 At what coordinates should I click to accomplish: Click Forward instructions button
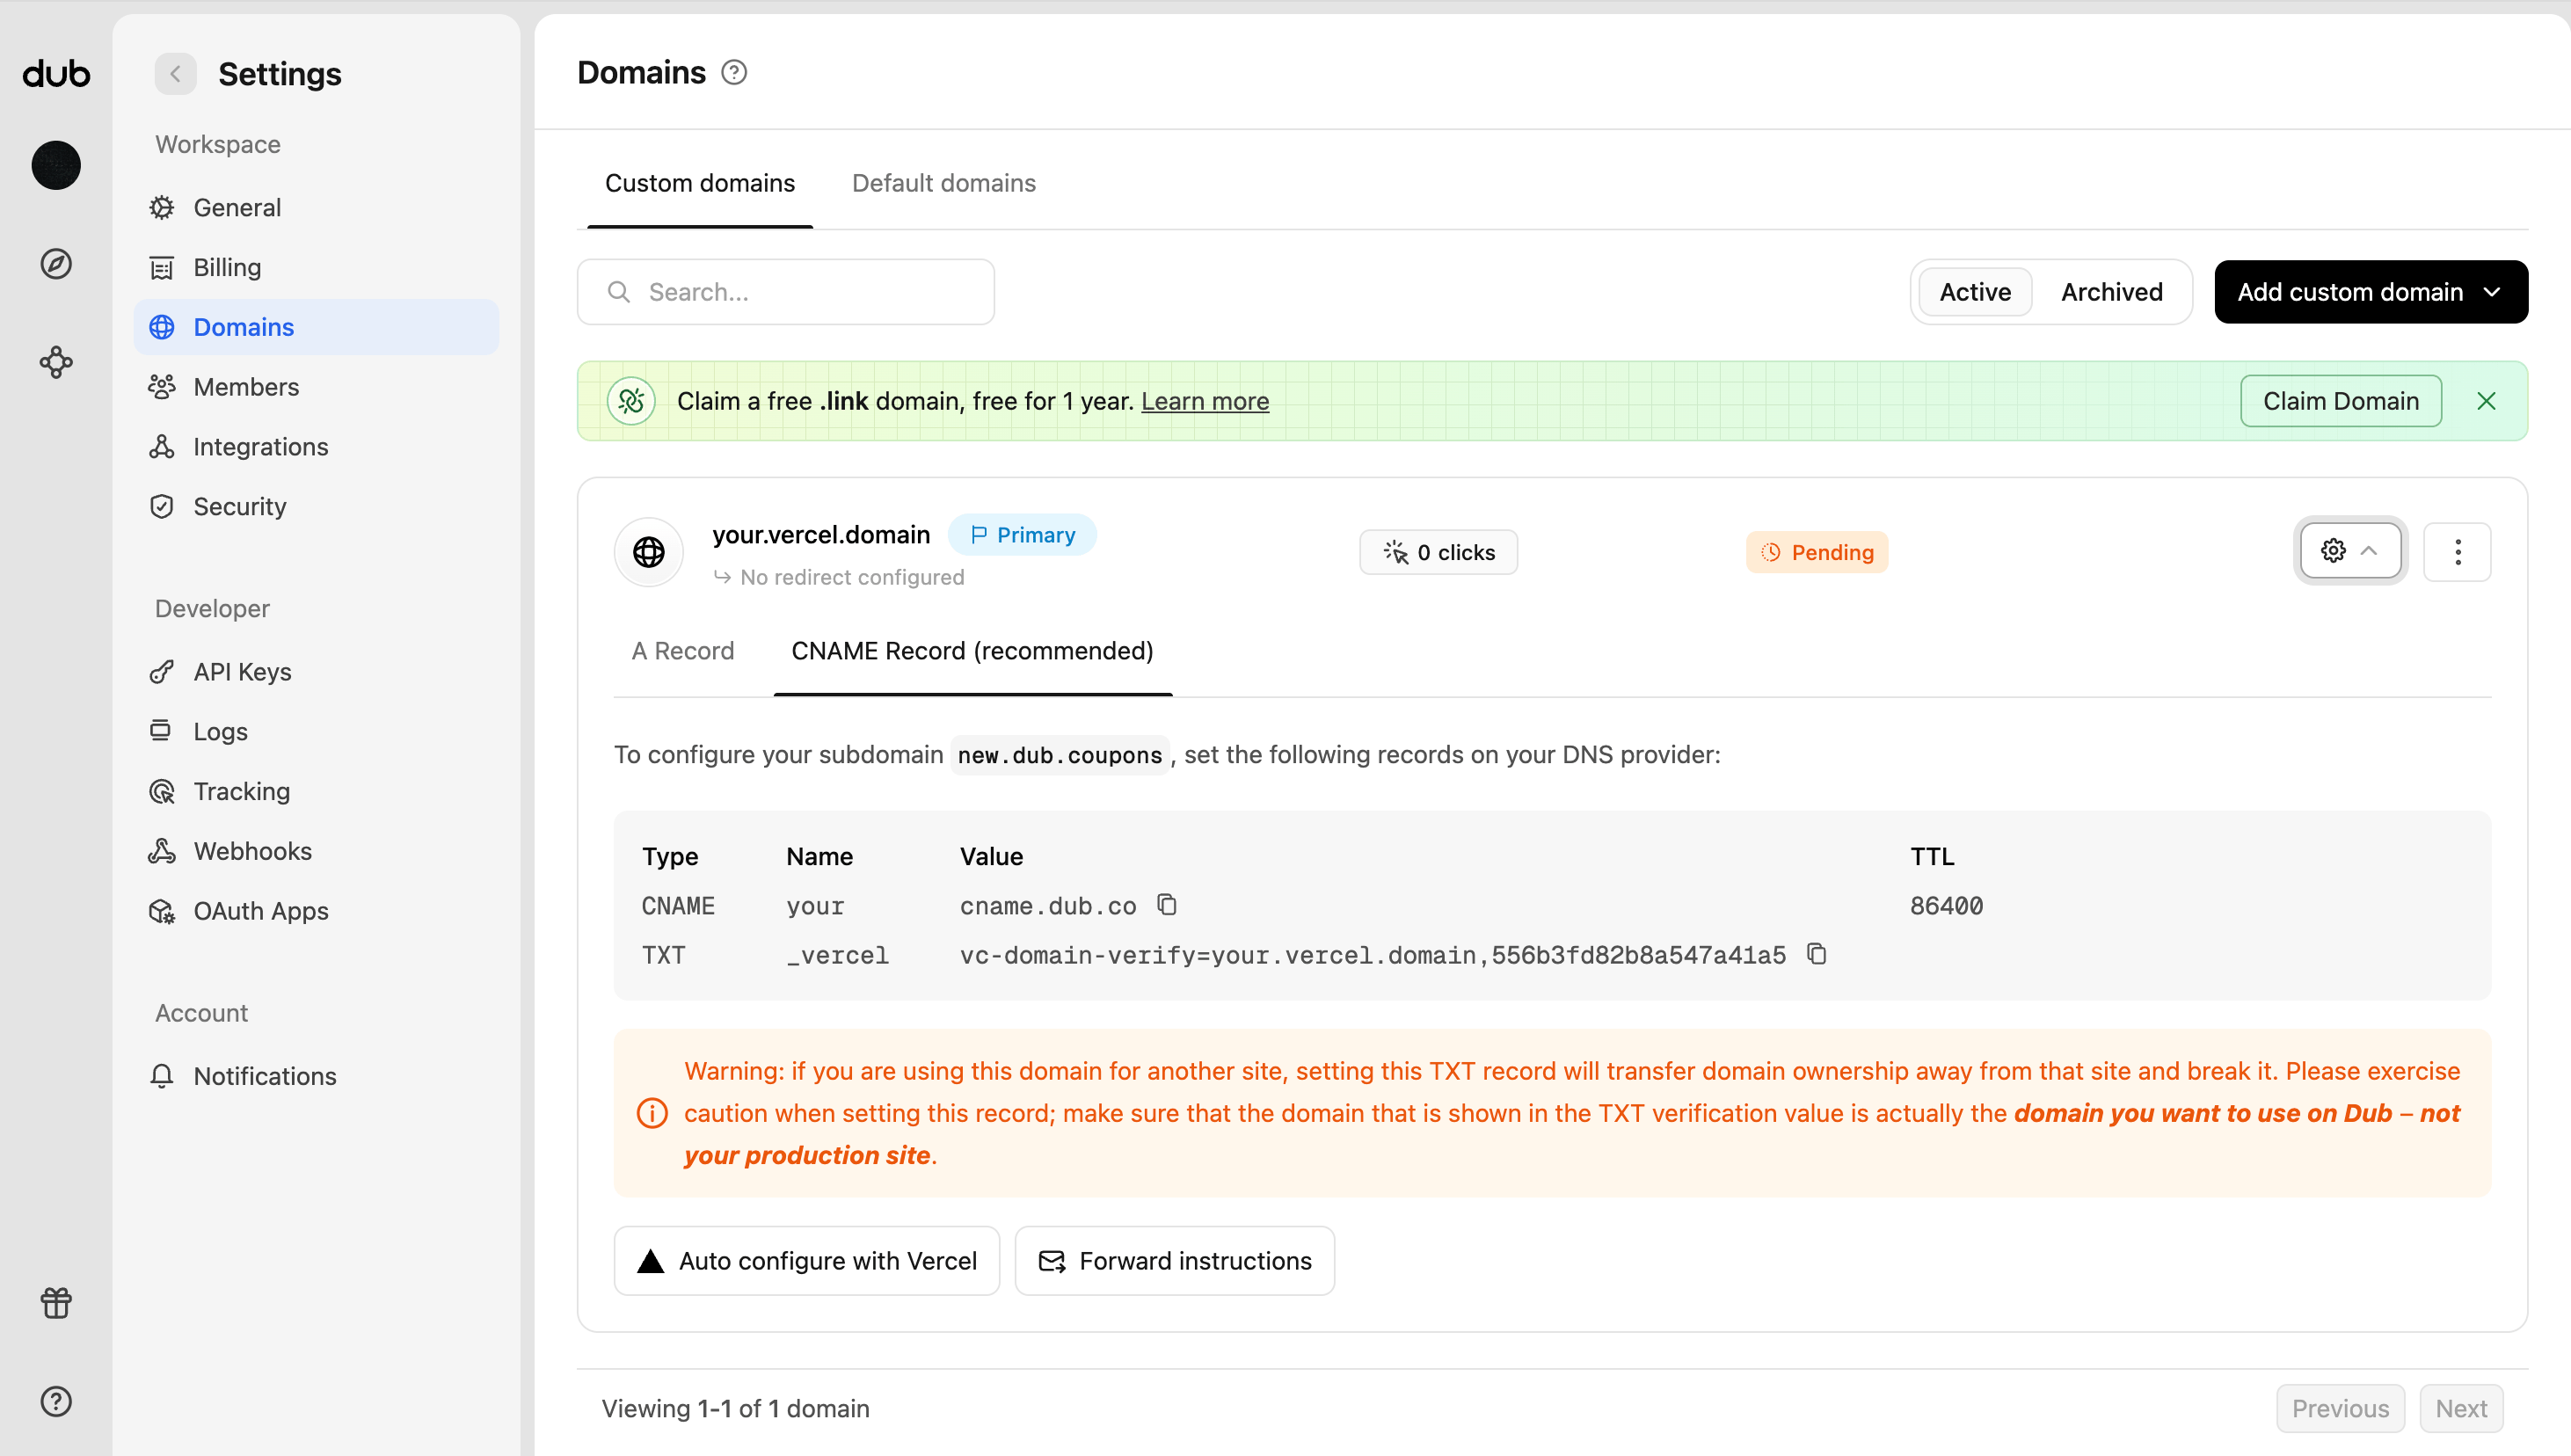click(x=1174, y=1261)
